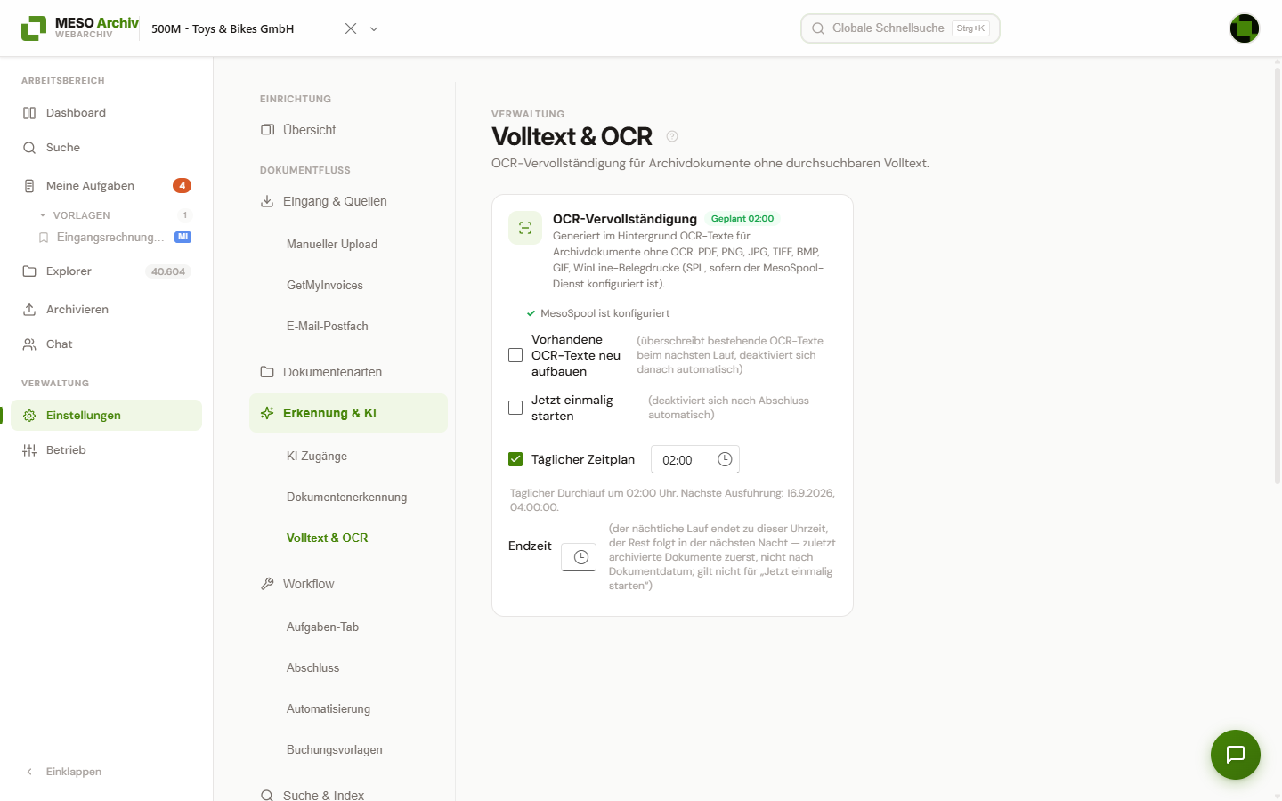Open time picker clock for daily schedule
This screenshot has width=1282, height=801.
pyautogui.click(x=725, y=459)
